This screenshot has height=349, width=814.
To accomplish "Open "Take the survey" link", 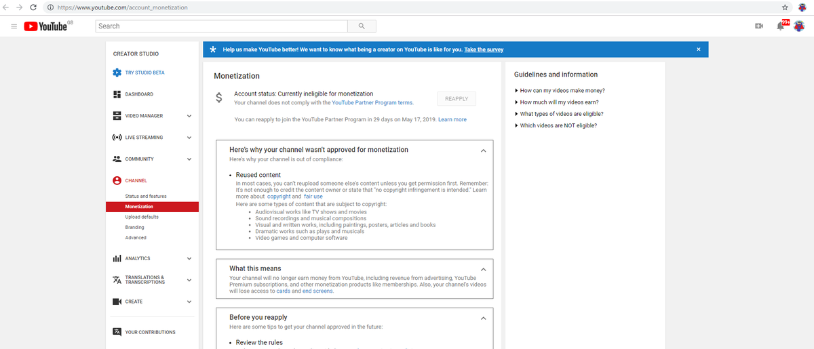I will pyautogui.click(x=484, y=49).
